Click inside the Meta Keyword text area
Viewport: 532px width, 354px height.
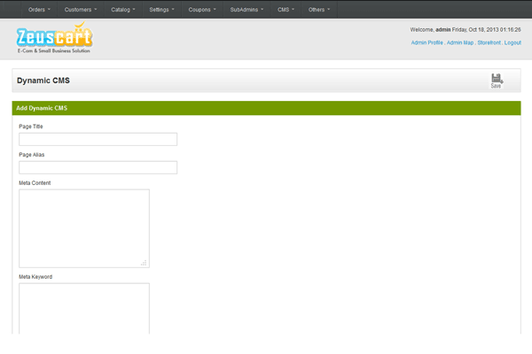point(83,309)
